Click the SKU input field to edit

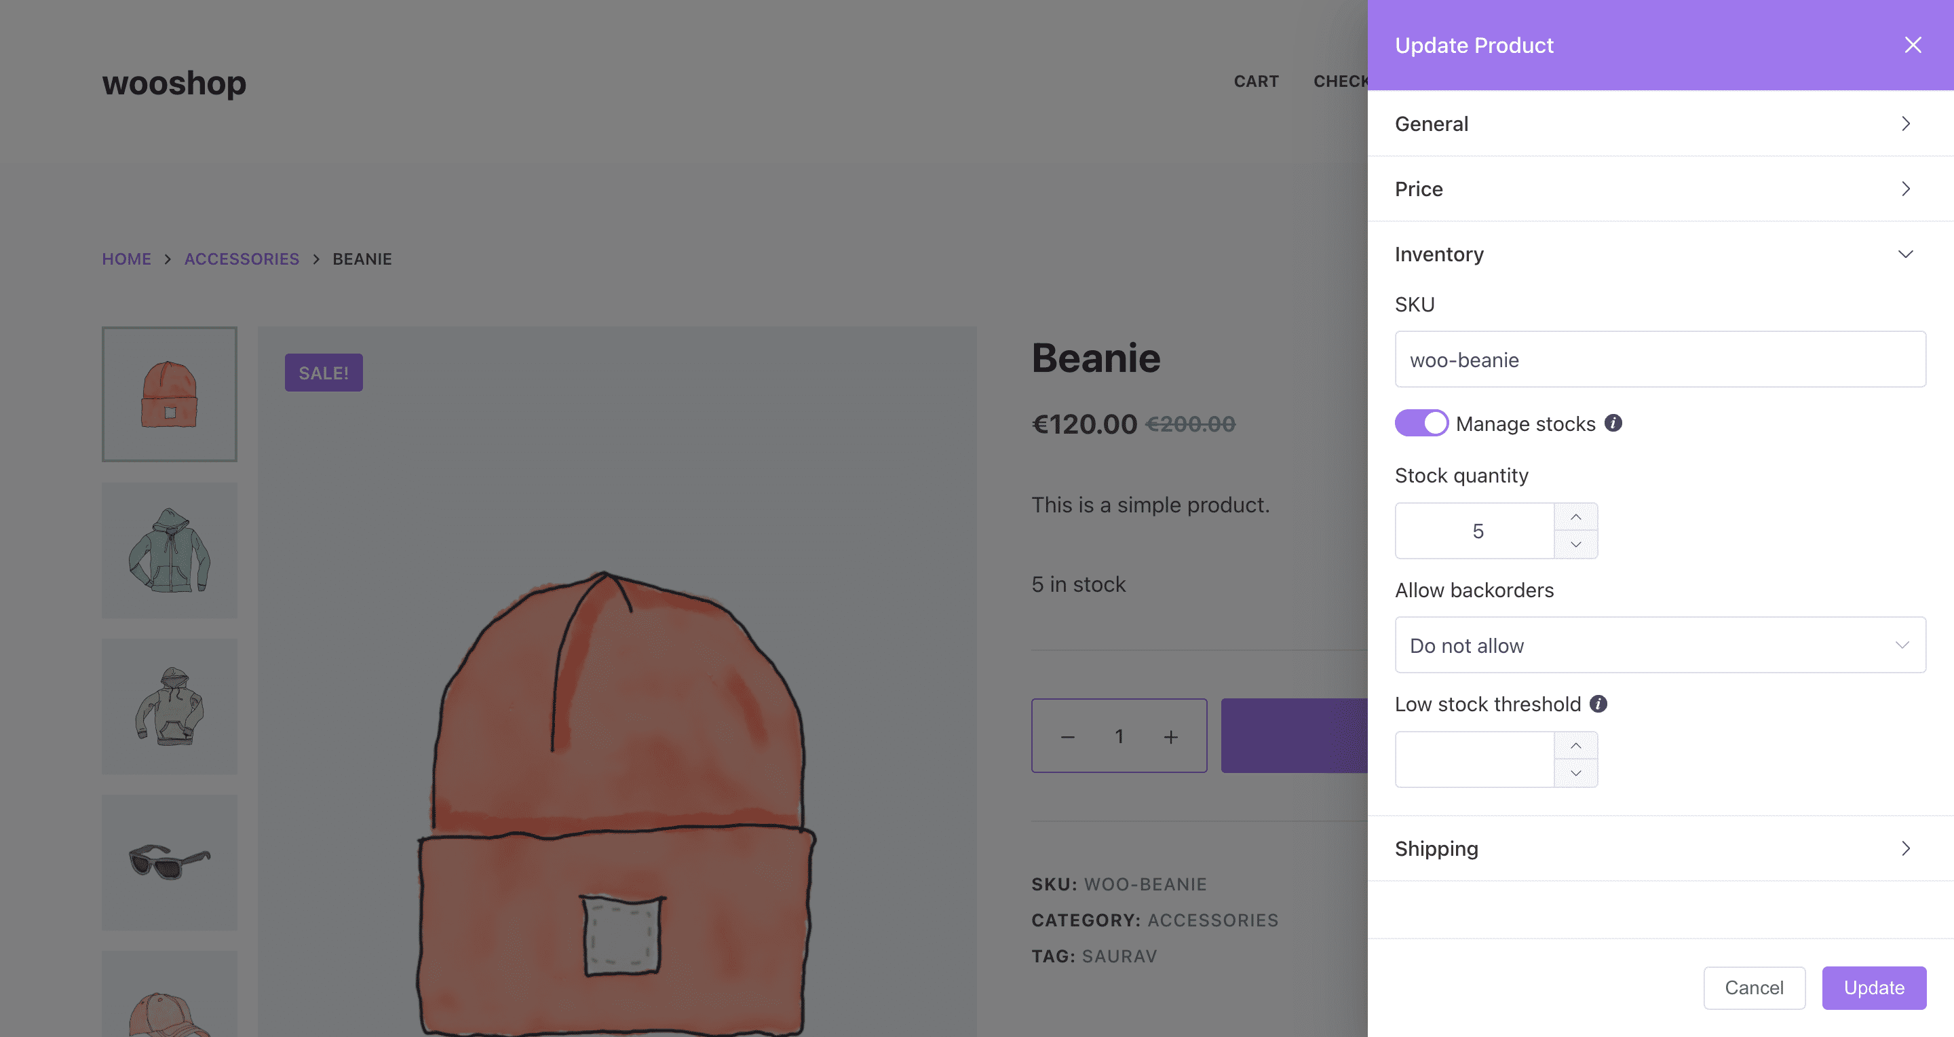tap(1661, 358)
